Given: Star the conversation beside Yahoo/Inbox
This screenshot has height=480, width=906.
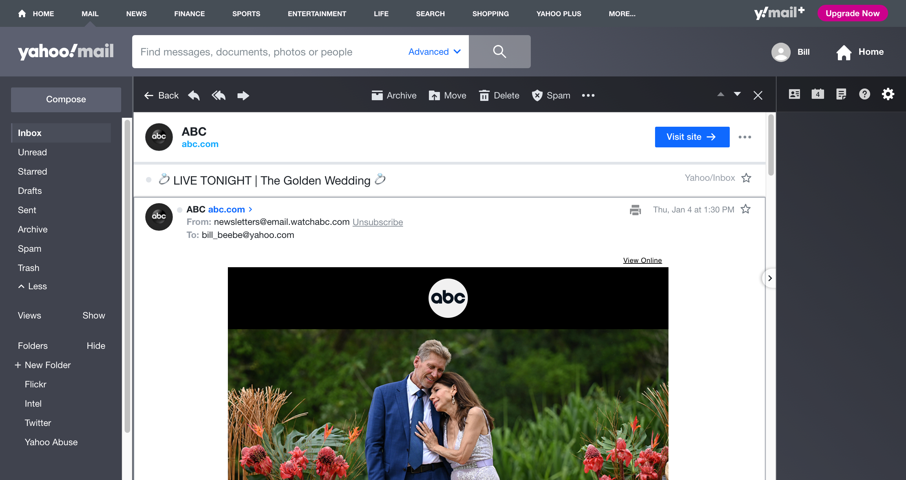Looking at the screenshot, I should (746, 178).
